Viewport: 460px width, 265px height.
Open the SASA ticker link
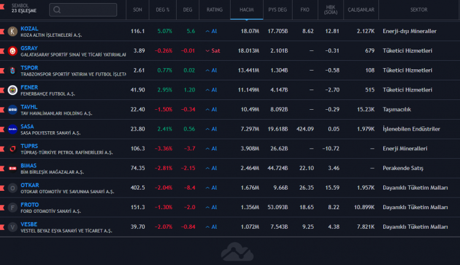[x=27, y=126]
